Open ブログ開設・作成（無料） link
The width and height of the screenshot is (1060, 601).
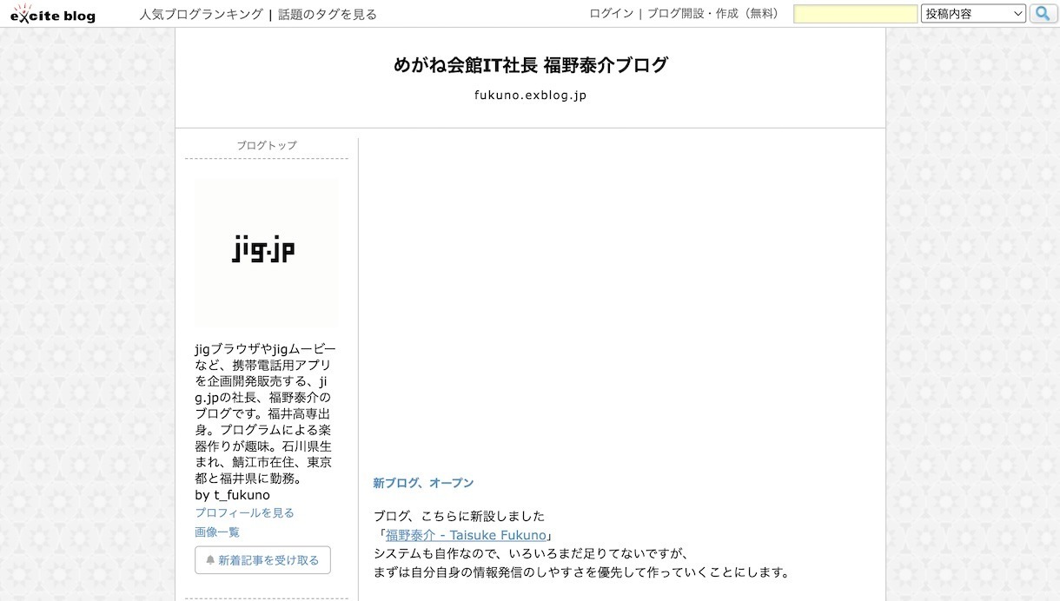(713, 14)
